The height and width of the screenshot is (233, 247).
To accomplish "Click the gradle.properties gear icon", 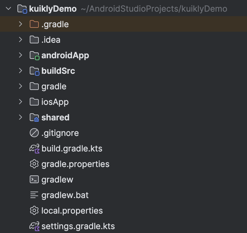I will (34, 164).
